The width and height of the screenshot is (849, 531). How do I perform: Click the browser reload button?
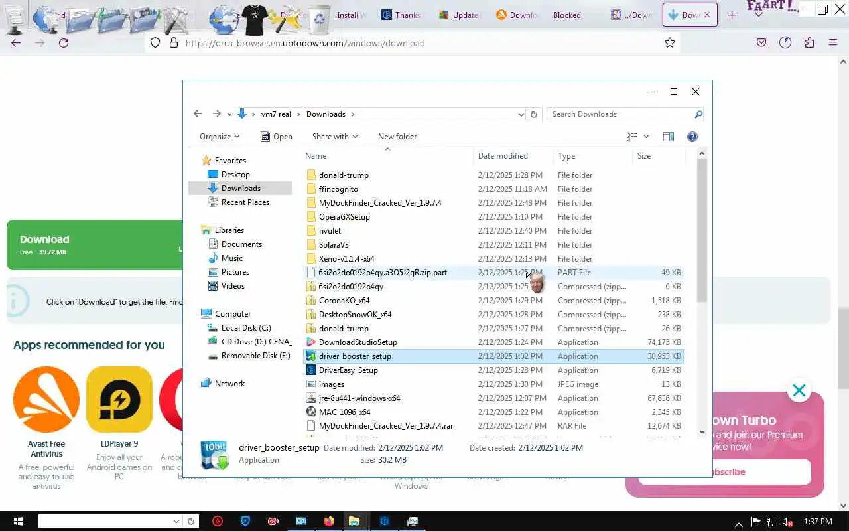click(64, 43)
